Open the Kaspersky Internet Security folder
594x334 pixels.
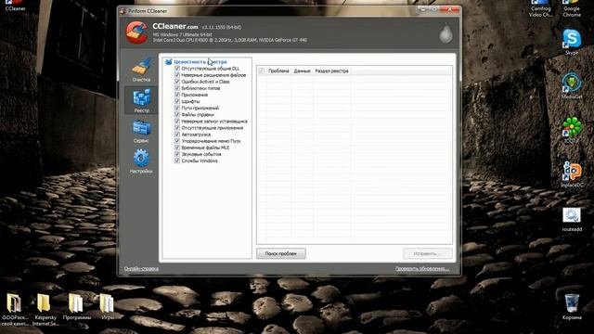coord(45,309)
